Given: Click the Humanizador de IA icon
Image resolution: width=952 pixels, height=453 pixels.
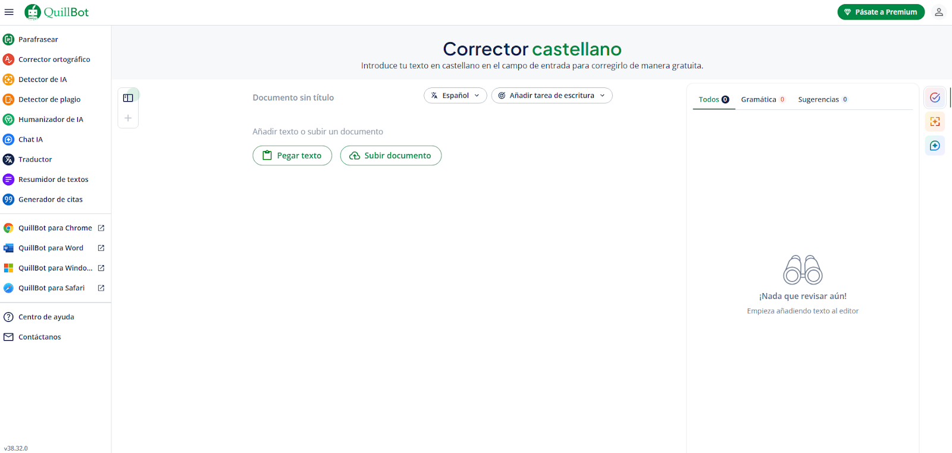Looking at the screenshot, I should tap(8, 119).
